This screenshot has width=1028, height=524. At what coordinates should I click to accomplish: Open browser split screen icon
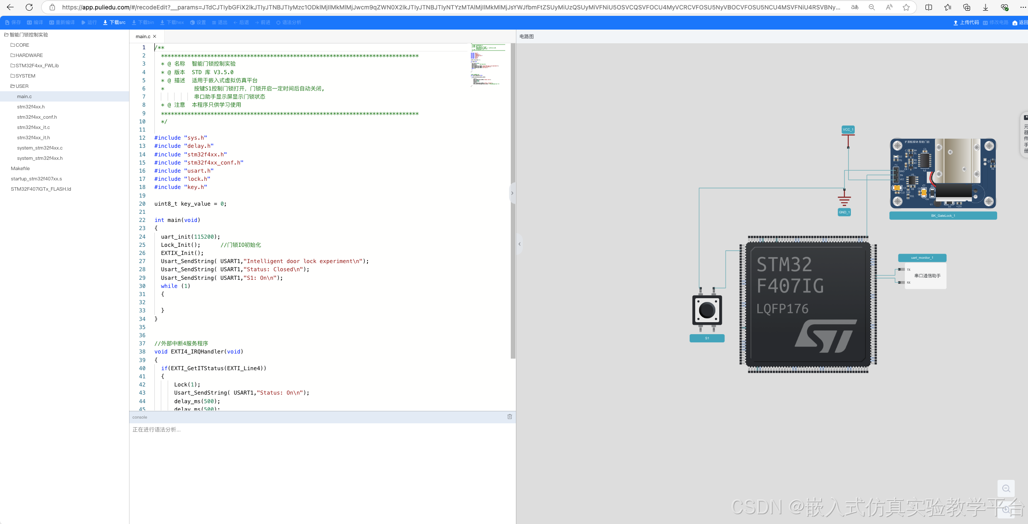pyautogui.click(x=929, y=7)
